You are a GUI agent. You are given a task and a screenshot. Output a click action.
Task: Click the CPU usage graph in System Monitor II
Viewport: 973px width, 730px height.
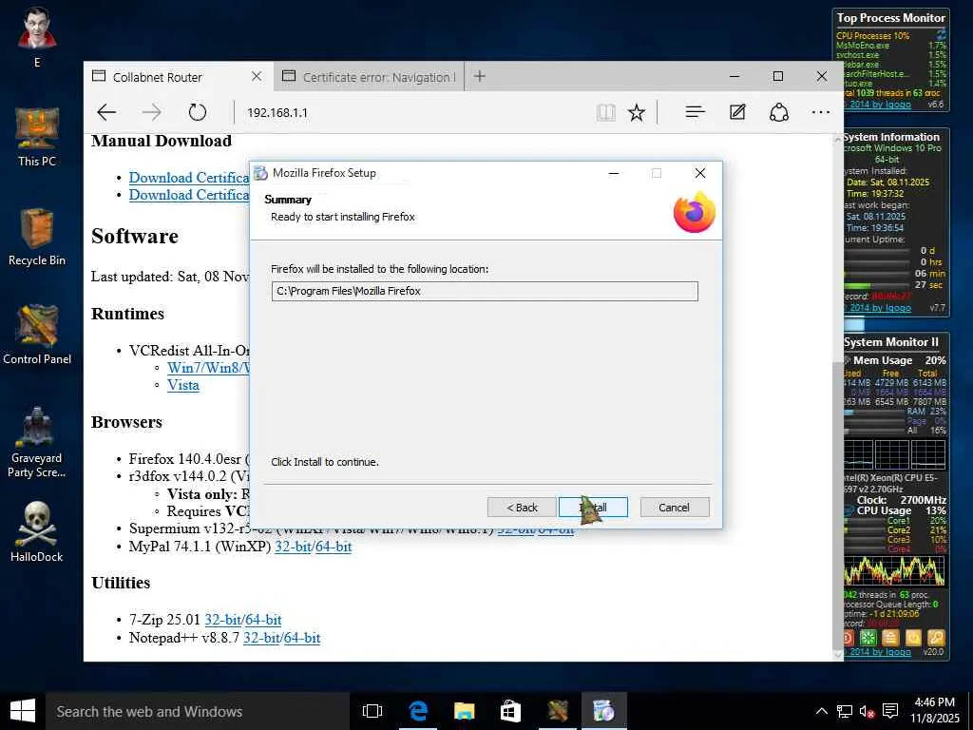(x=893, y=571)
